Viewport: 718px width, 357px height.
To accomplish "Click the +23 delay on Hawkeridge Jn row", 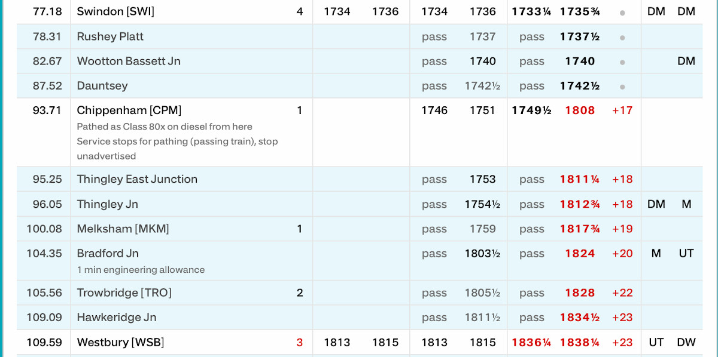I will click(x=622, y=318).
